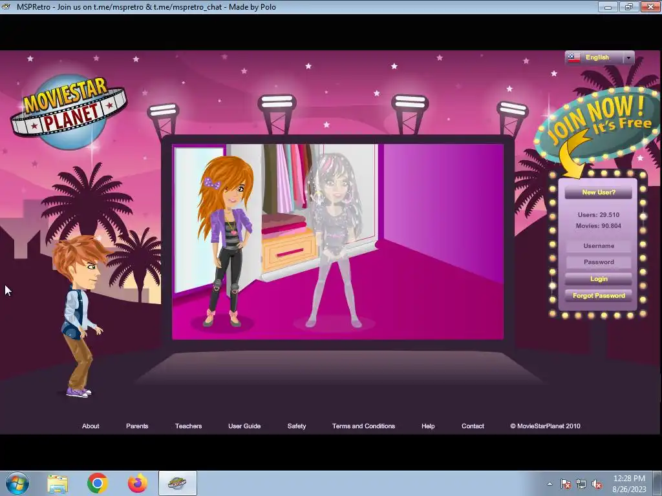Open the About footer link

pos(91,426)
